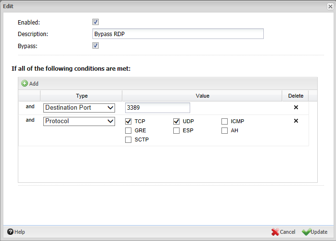
Task: Open the Destination Port type dropdown
Action: pos(79,108)
